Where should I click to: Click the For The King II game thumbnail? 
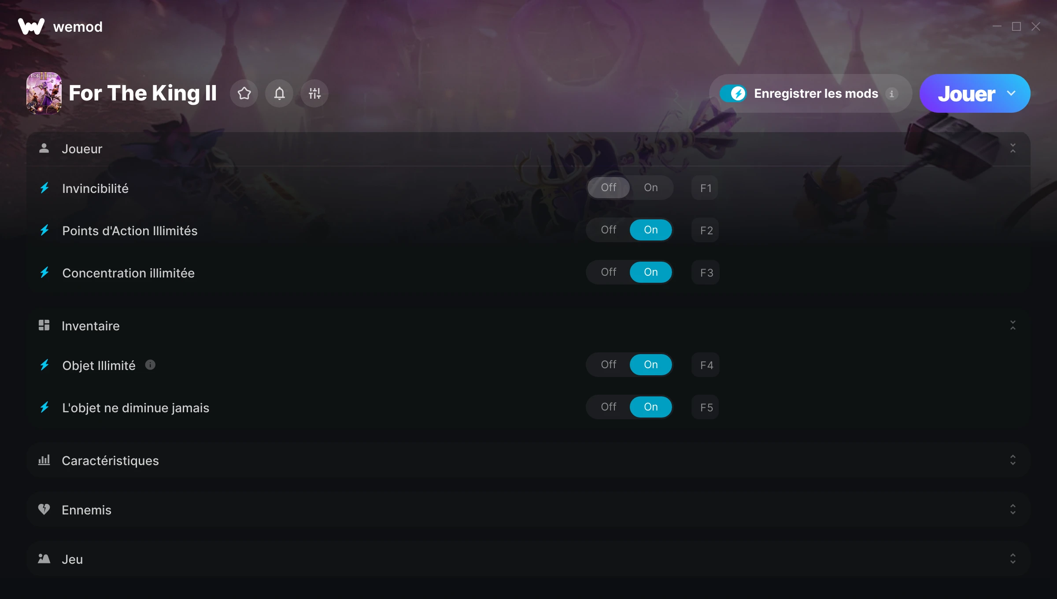click(44, 93)
